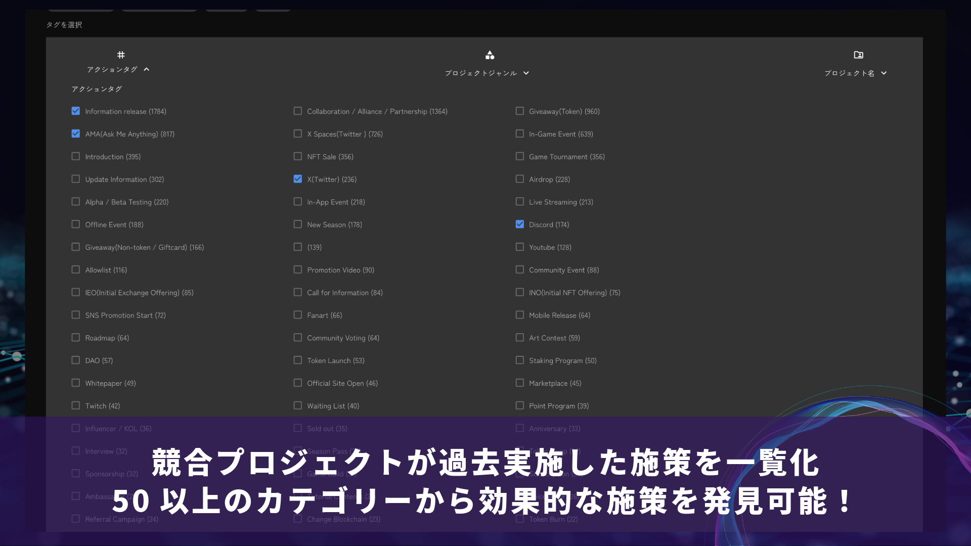Collapse the アクションタグ chevron
971x546 pixels.
coord(147,69)
